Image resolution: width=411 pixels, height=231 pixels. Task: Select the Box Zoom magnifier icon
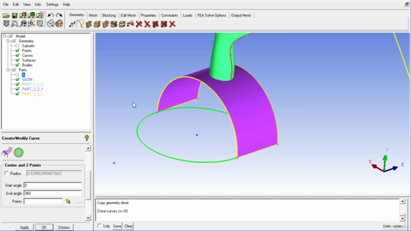click(15, 24)
